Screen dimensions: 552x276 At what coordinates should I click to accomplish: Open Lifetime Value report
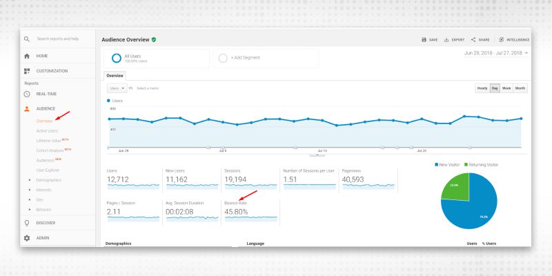coord(48,141)
